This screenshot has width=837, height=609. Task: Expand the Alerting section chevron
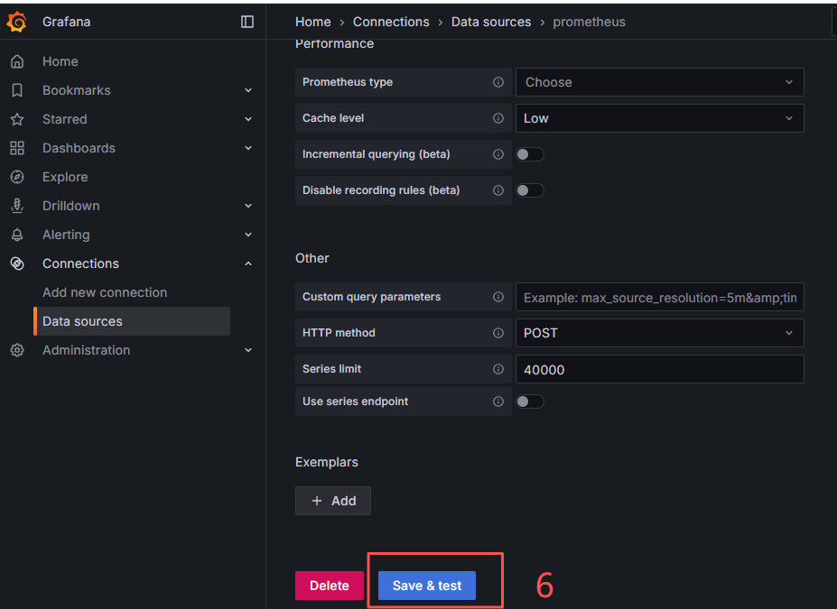coord(248,235)
